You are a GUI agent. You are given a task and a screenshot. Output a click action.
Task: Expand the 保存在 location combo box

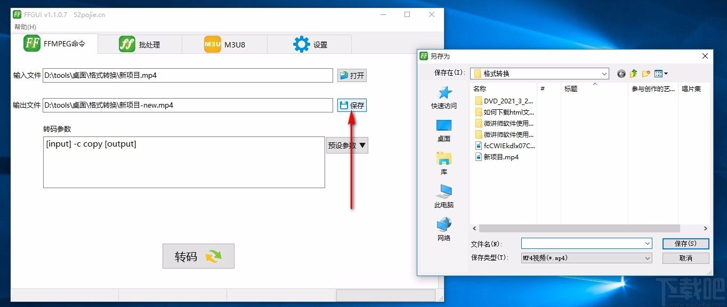(x=604, y=73)
